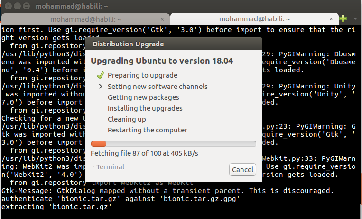Select the active second mohammad@habili tab
362x219 pixels.
pos(254,19)
